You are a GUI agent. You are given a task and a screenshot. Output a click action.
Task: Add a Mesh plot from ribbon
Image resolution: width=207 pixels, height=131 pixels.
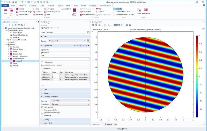pyautogui.click(x=47, y=15)
